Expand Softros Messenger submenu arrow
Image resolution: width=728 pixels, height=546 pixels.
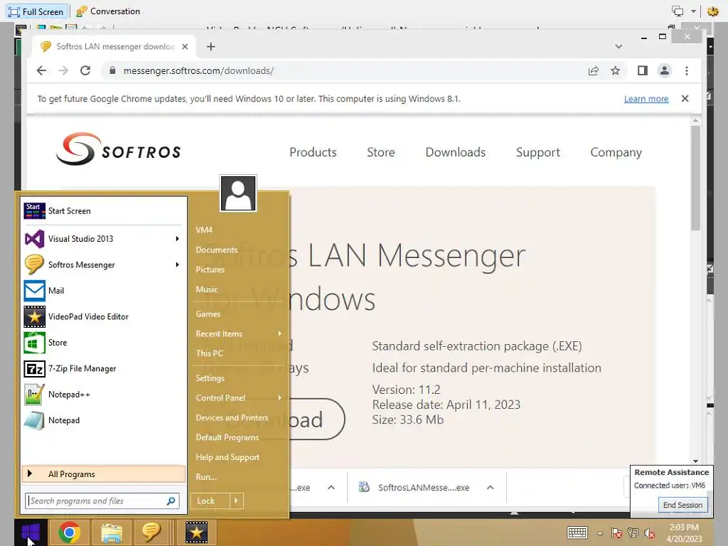click(x=177, y=264)
